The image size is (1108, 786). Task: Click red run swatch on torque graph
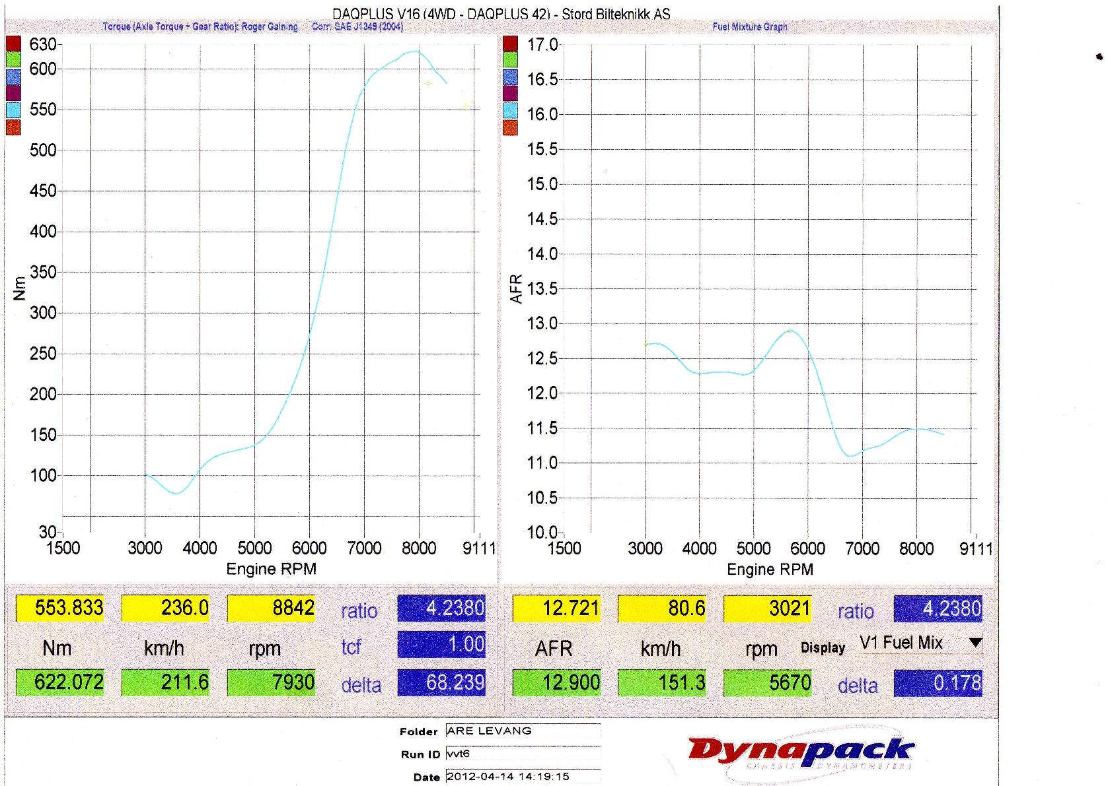(x=13, y=44)
